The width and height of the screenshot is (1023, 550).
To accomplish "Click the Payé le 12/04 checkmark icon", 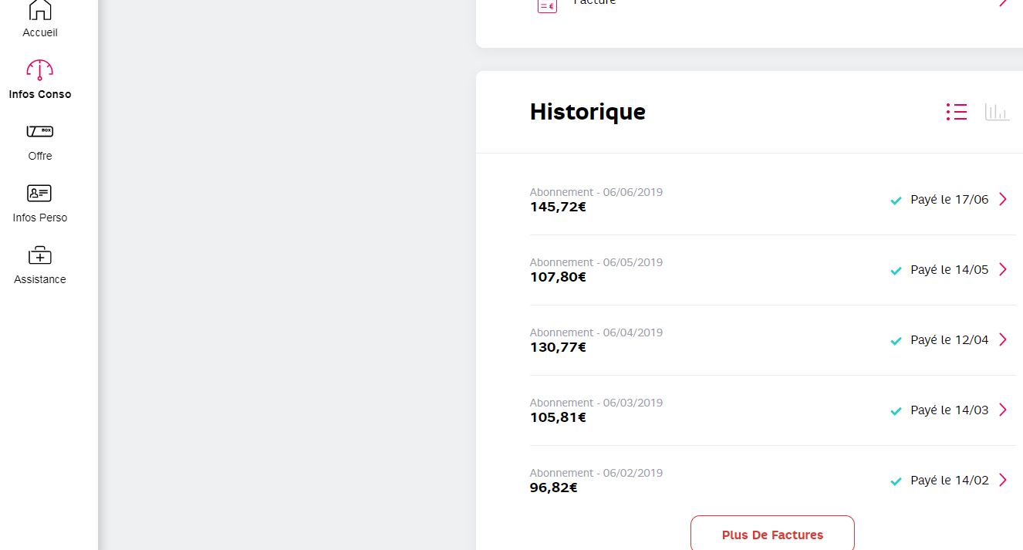I will [x=896, y=341].
